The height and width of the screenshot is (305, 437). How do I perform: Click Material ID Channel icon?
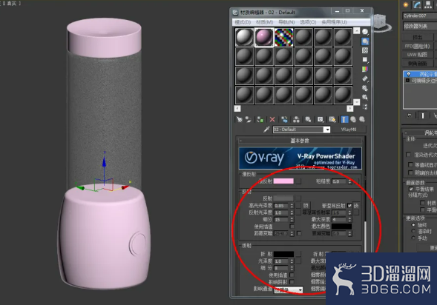coord(321,119)
